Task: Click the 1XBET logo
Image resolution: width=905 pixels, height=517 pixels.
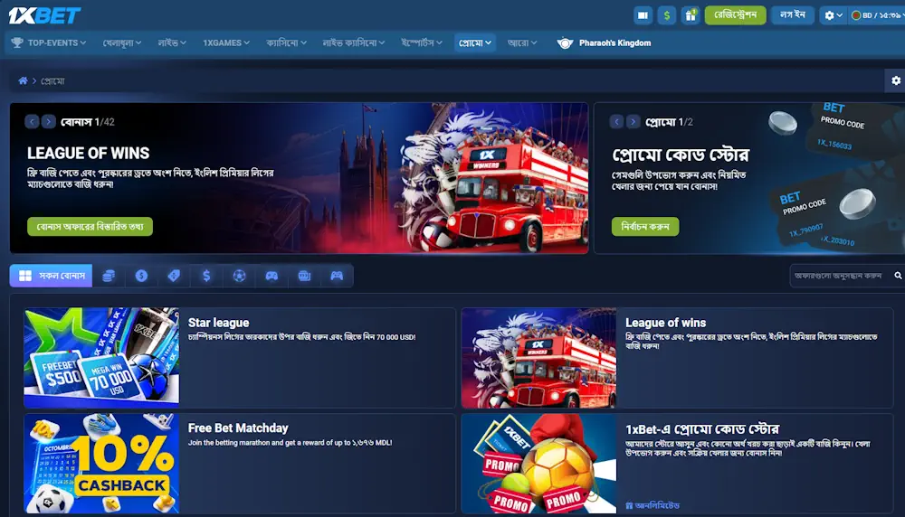Action: coord(45,15)
